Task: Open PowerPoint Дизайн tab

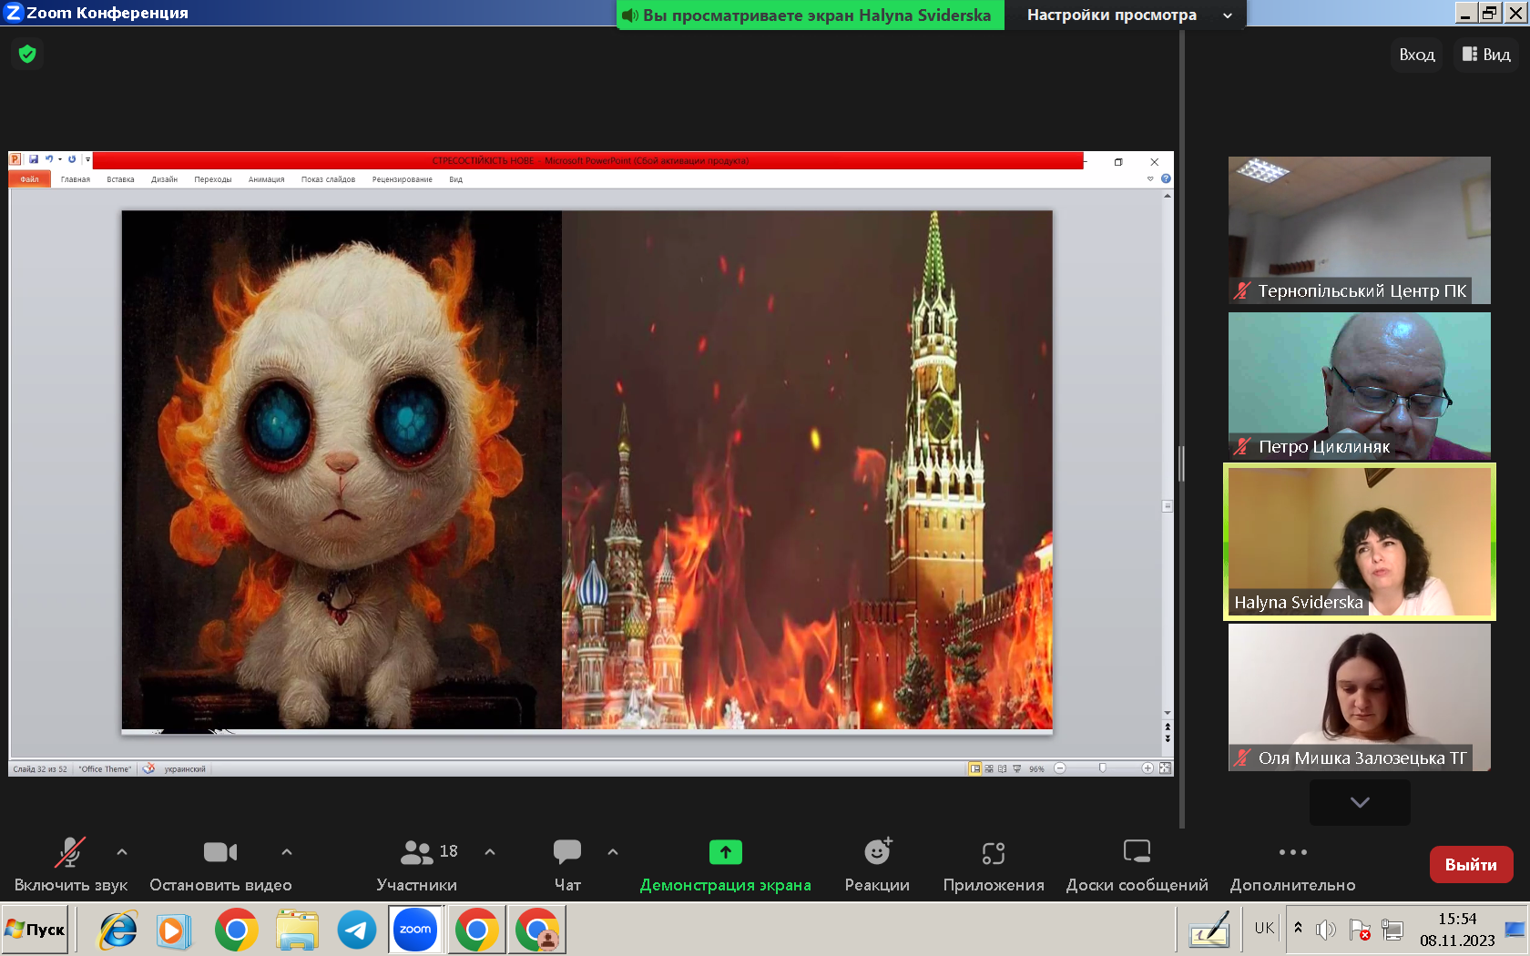Action: coord(164,179)
